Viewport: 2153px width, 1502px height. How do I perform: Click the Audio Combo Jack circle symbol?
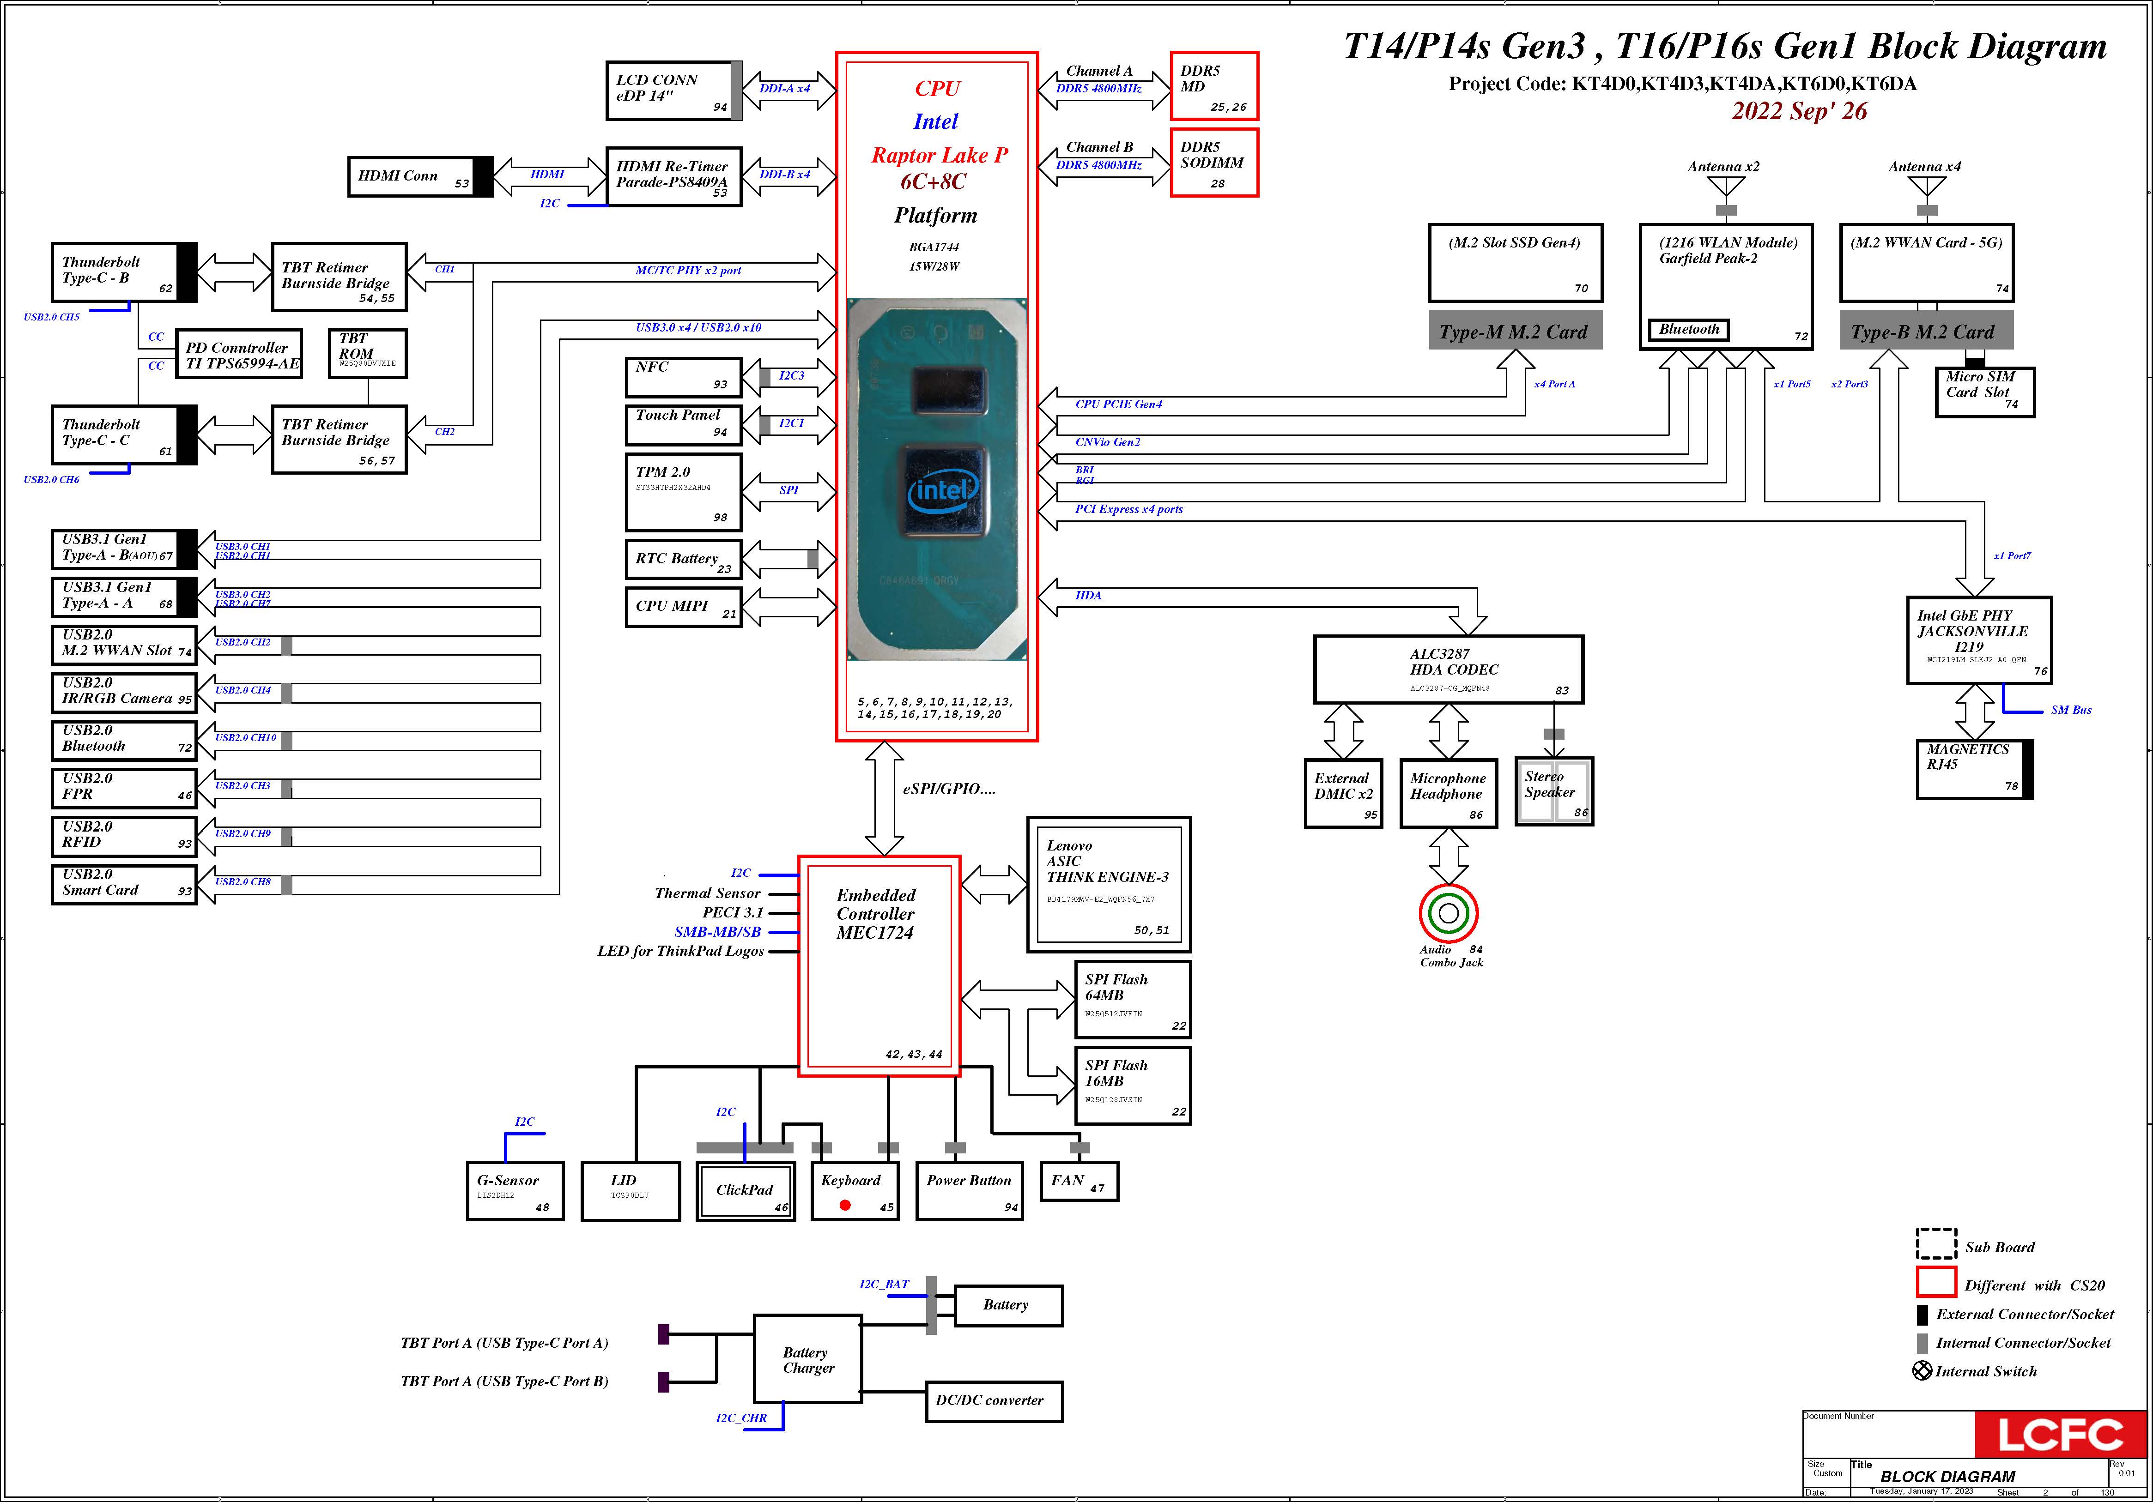[1448, 912]
